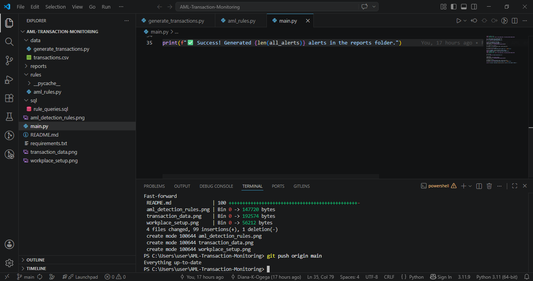The image size is (533, 281).
Task: Click the Customize Layout icon
Action: click(444, 7)
